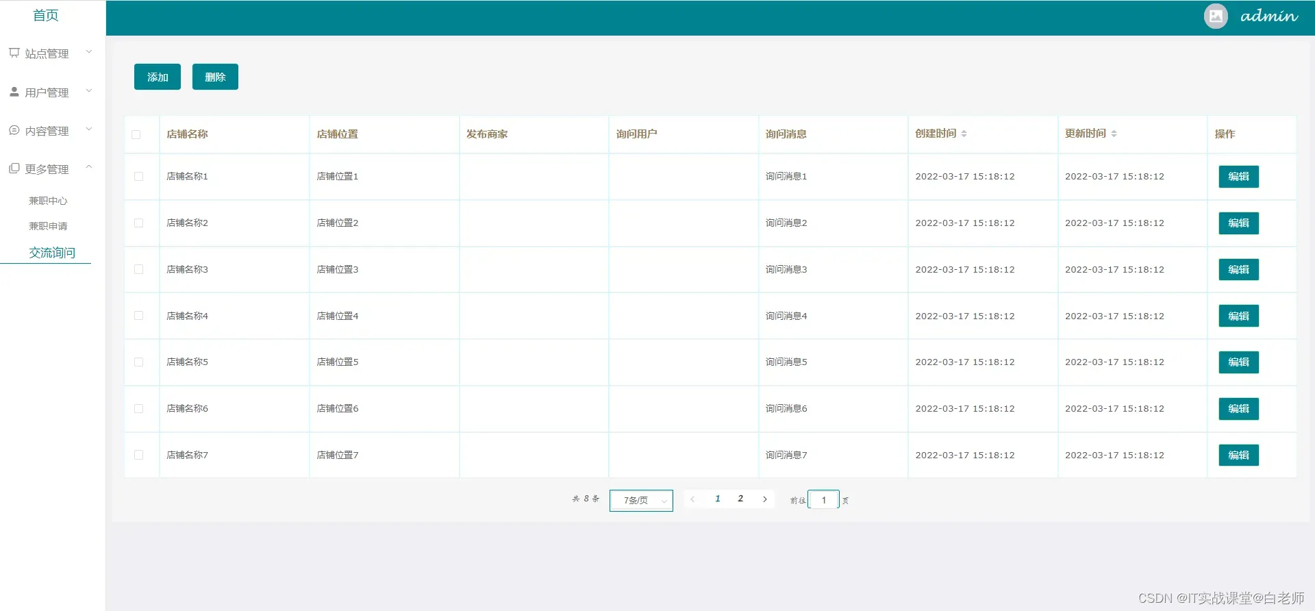Open the 首页 menu item
Screen dimensions: 1315x611
(x=46, y=15)
